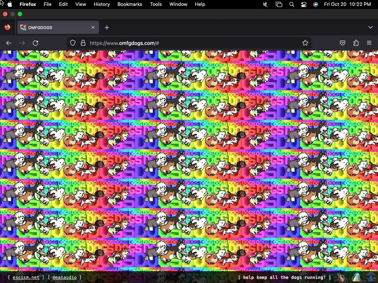The height and width of the screenshot is (283, 378).
Task: Switch to the OMFGDOGS tab
Action: (58, 27)
